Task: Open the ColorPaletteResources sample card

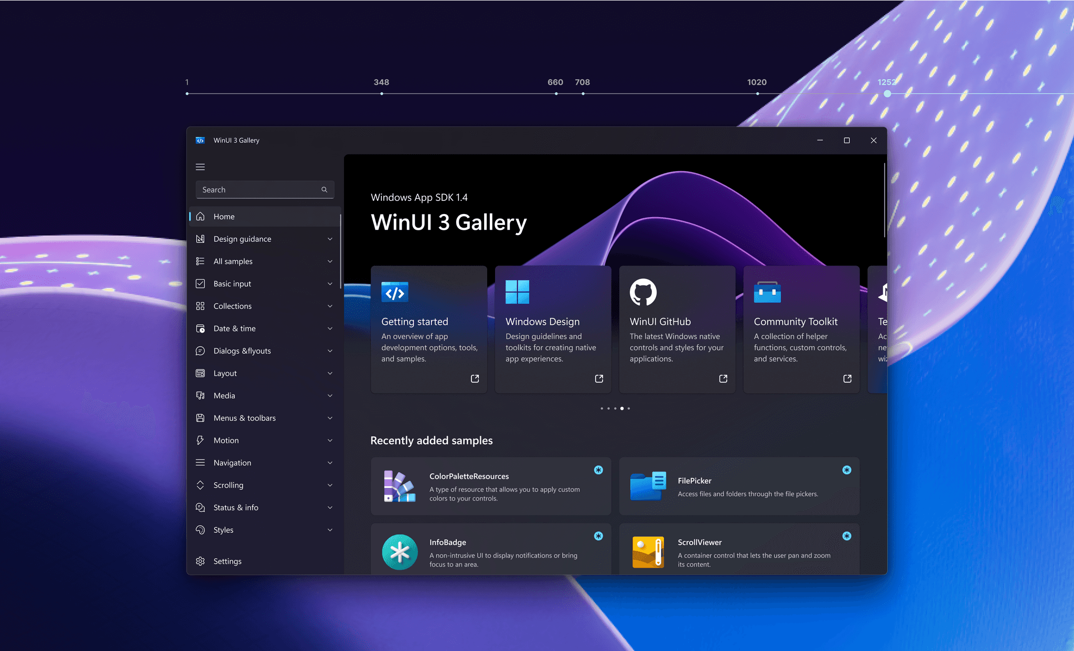Action: pos(490,486)
